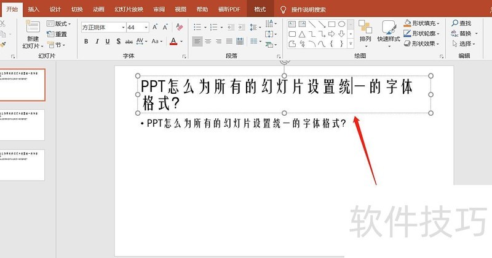
Task: Toggle italic text style
Action: pyautogui.click(x=97, y=42)
